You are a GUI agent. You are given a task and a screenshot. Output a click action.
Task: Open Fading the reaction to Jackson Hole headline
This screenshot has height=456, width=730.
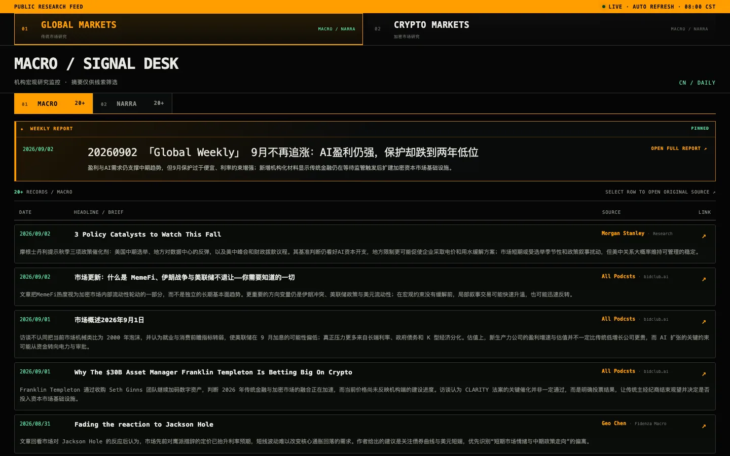[144, 425]
